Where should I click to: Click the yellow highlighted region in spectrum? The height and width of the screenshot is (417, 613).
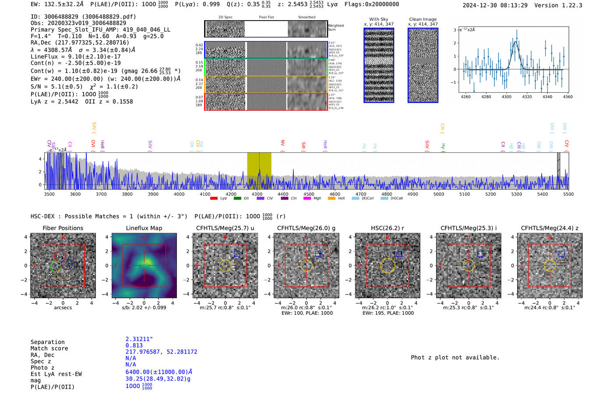point(259,171)
